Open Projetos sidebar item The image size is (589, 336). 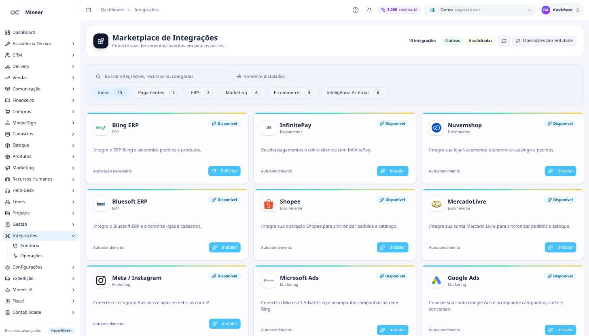tap(40, 213)
